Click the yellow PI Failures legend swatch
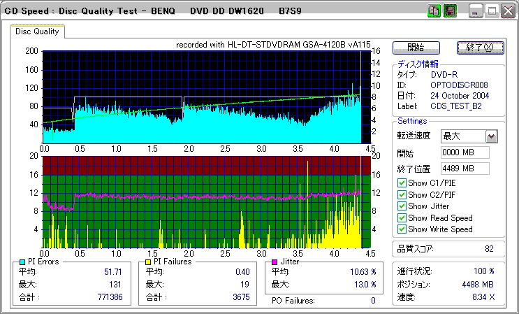519x314 pixels. click(x=148, y=262)
